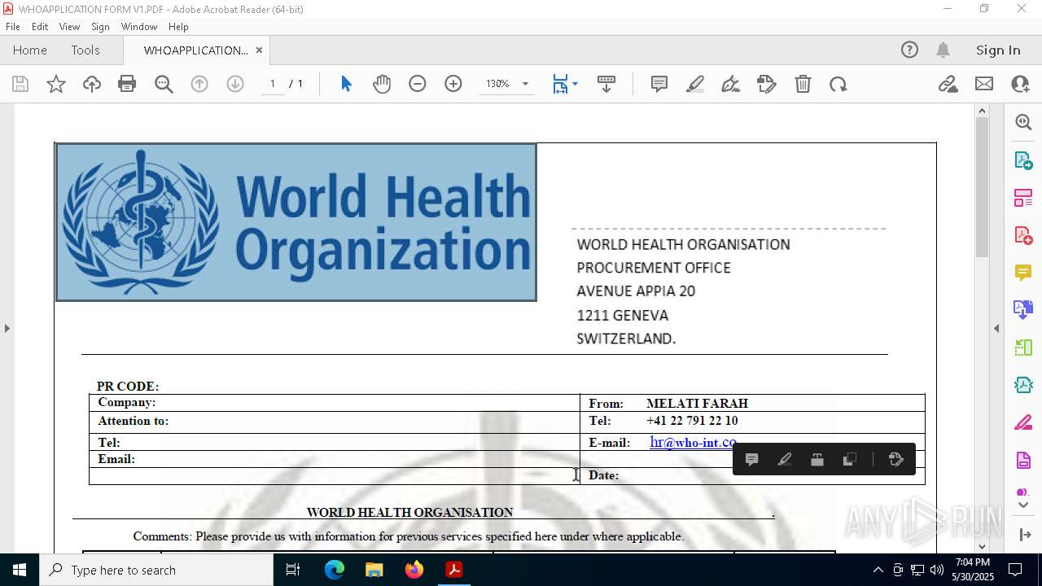
Task: Expand the left navigation pane
Action: pyautogui.click(x=7, y=328)
